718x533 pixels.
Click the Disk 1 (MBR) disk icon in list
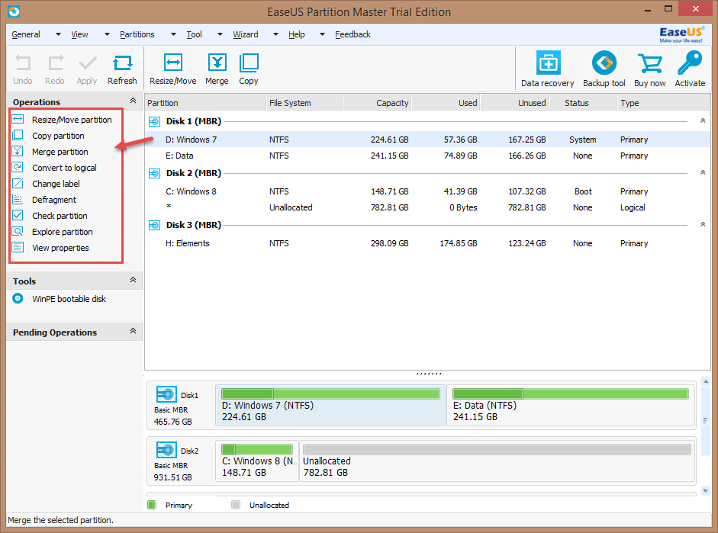tap(154, 121)
